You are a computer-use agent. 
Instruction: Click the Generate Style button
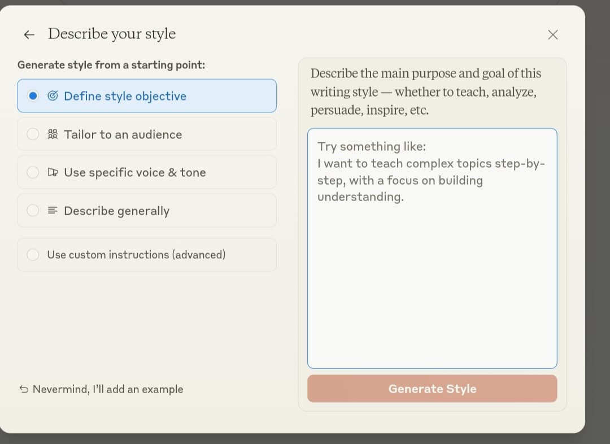point(432,389)
